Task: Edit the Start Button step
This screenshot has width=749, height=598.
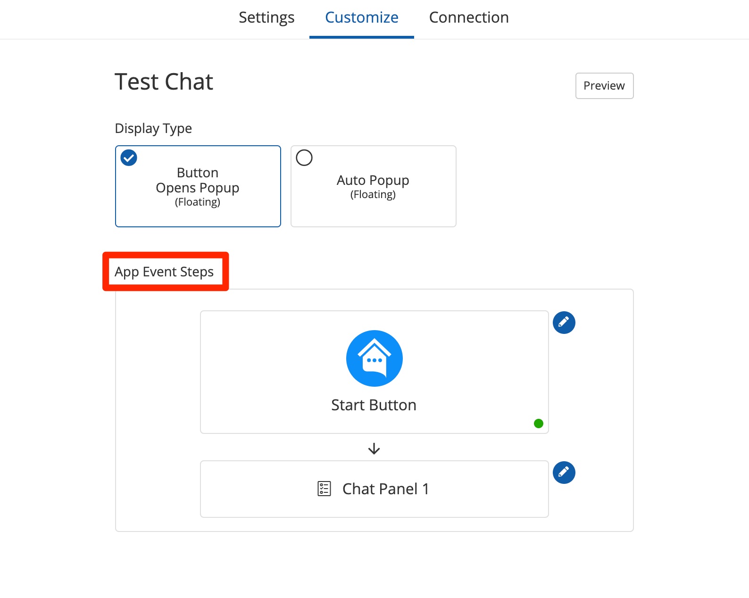Action: 564,323
